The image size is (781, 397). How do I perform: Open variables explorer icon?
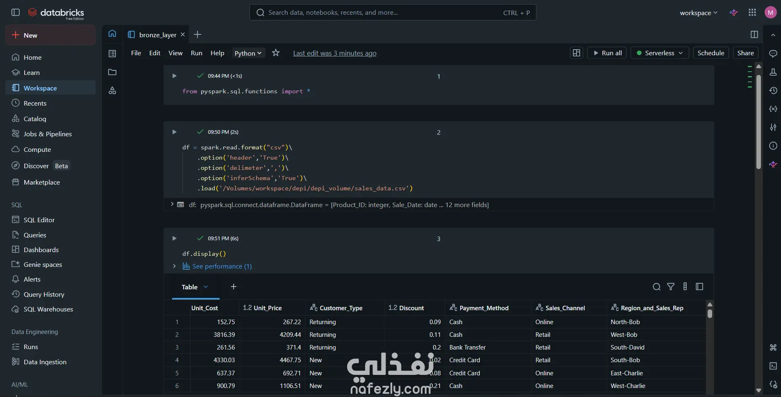(773, 109)
